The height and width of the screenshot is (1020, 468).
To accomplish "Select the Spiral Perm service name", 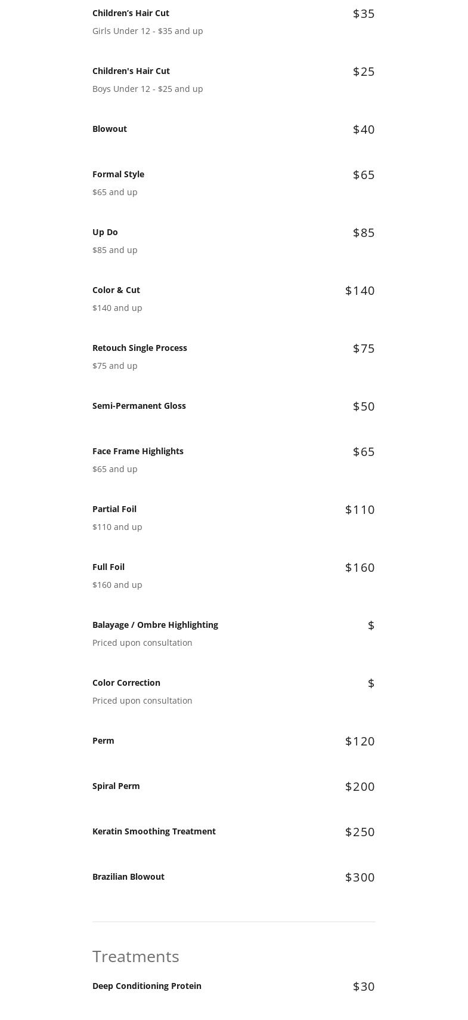I will click(116, 786).
